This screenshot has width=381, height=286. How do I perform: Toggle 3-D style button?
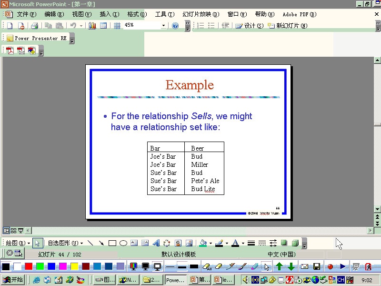click(295, 243)
